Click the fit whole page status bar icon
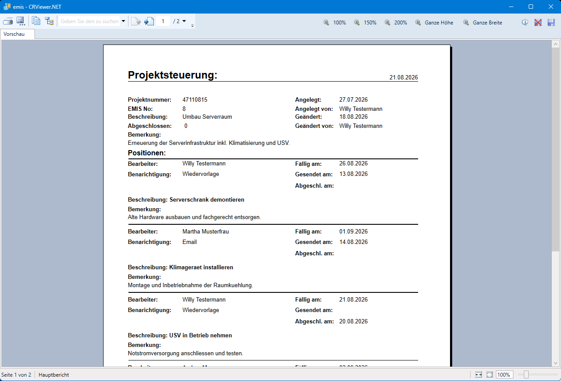561x381 pixels. (489, 374)
